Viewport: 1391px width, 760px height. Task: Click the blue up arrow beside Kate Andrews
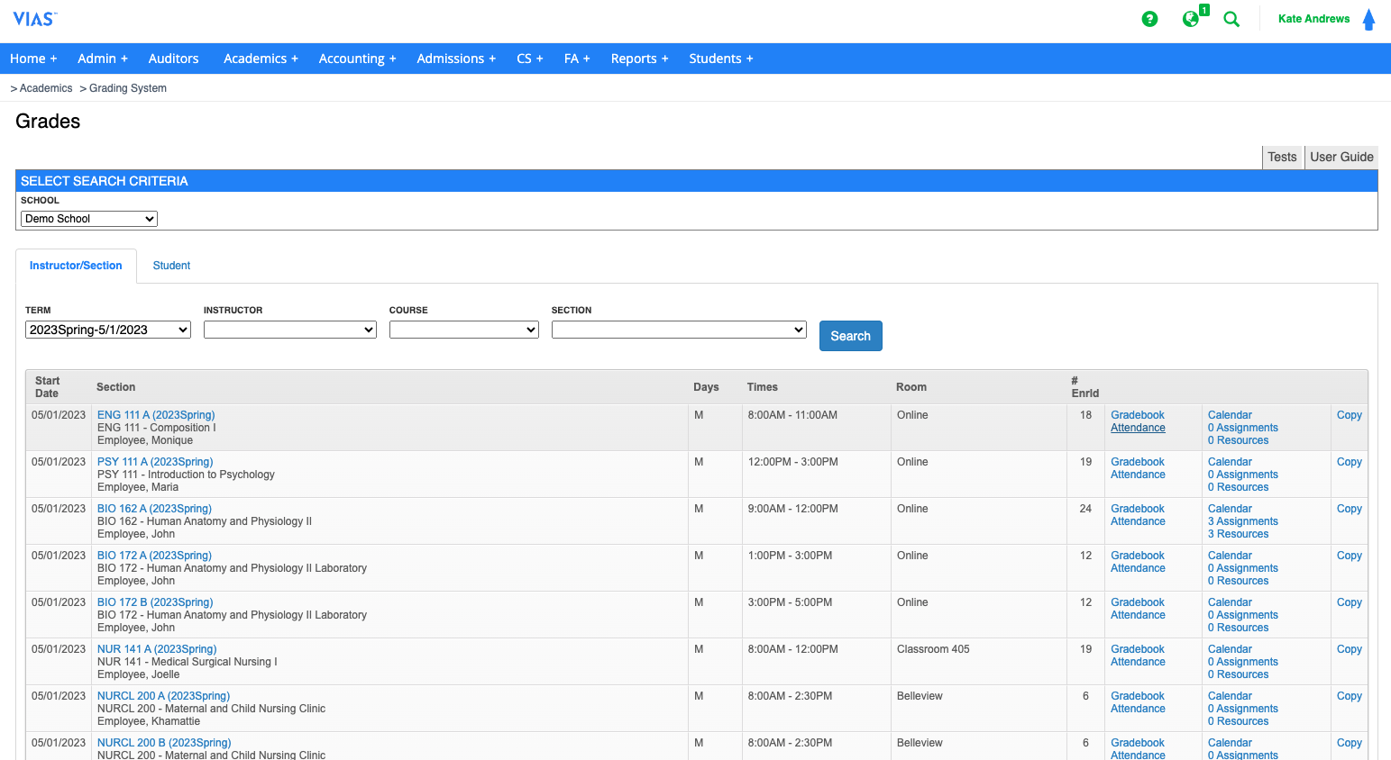tap(1368, 19)
